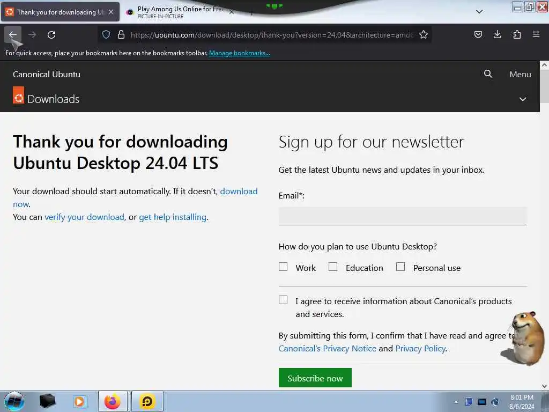The image size is (549, 412).
Task: Click the yellow circular taskbar app icon
Action: tap(147, 401)
